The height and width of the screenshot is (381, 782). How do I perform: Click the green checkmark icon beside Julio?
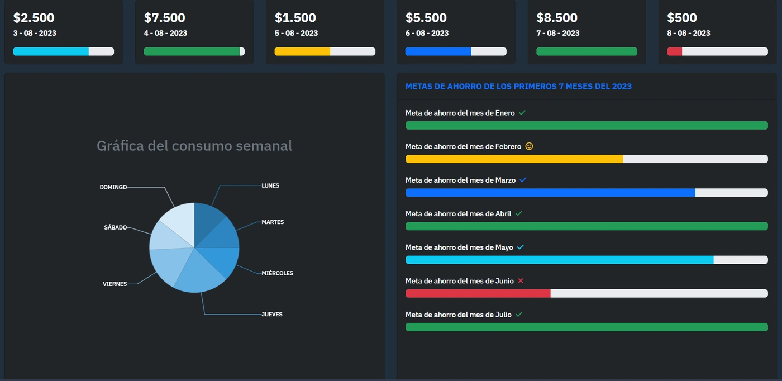point(519,315)
